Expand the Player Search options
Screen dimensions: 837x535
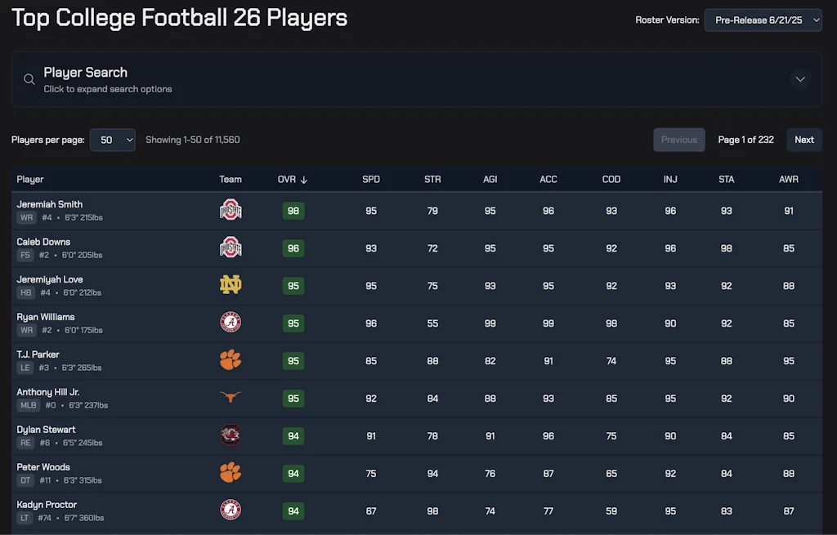point(799,78)
